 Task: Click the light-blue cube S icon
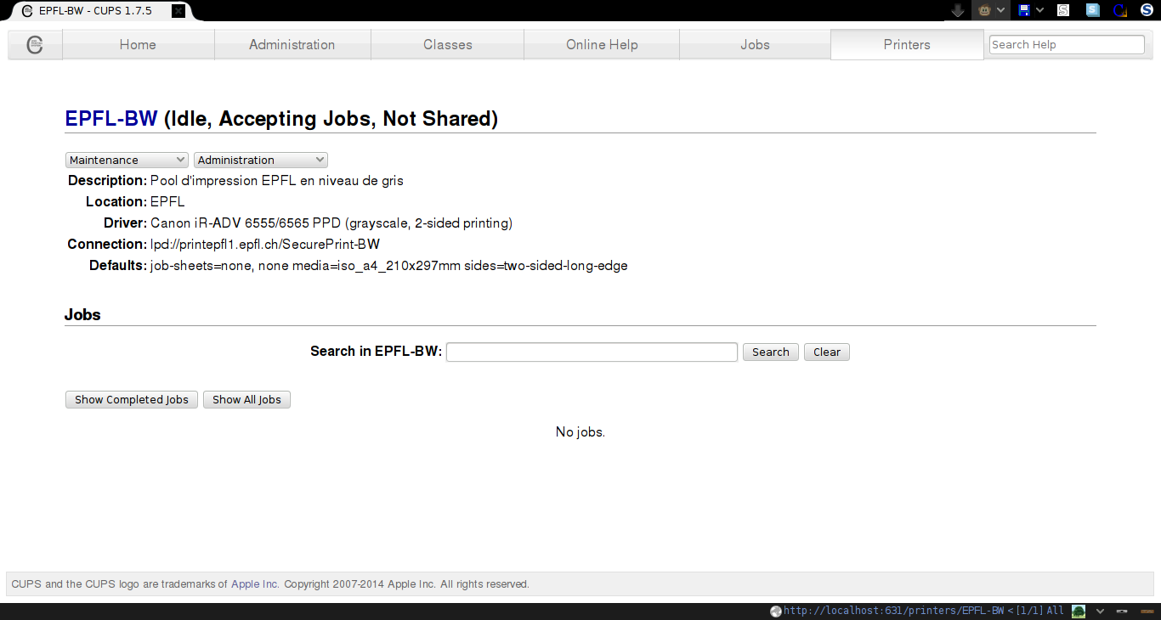tap(1093, 10)
